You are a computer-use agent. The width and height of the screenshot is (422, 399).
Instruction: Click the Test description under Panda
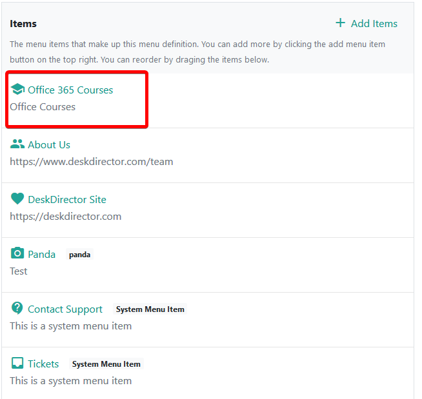(x=19, y=271)
